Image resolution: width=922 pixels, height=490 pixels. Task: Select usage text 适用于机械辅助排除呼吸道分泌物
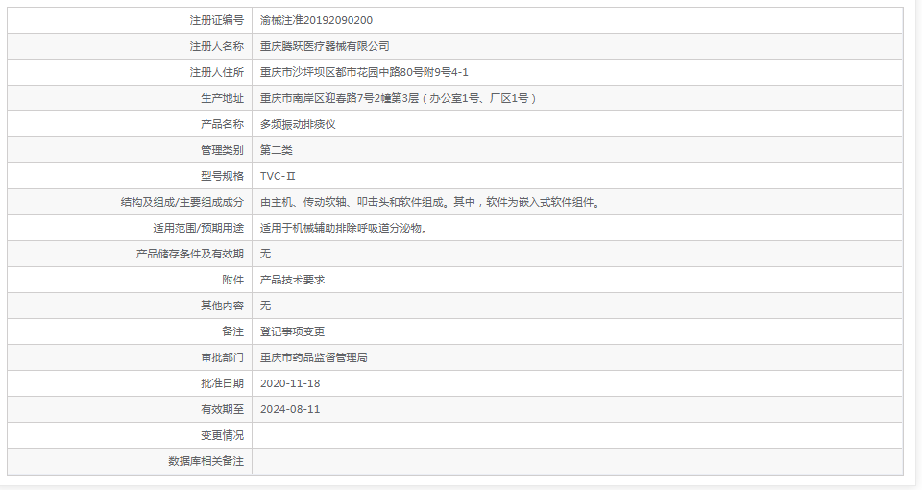click(341, 228)
